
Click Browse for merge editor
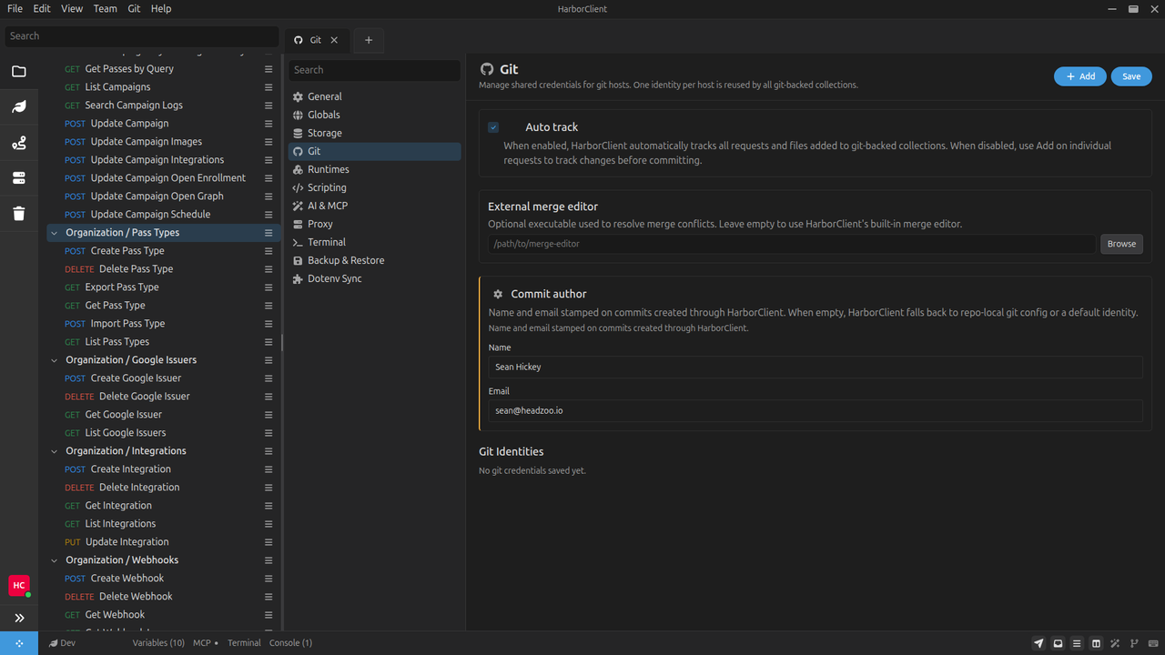1121,244
